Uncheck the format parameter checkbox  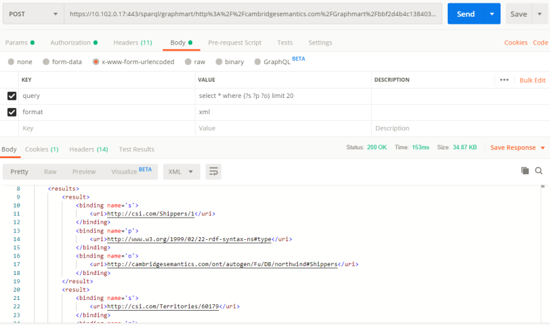coord(12,112)
